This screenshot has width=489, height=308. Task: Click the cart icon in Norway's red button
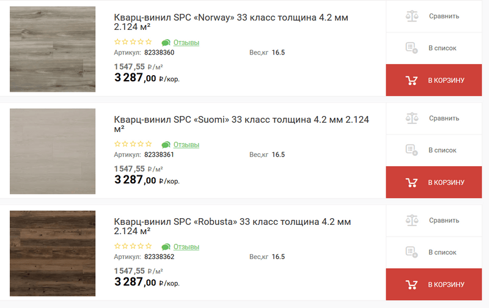coord(411,80)
